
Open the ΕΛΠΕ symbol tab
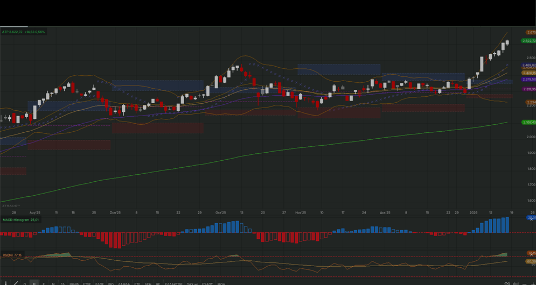100,284
